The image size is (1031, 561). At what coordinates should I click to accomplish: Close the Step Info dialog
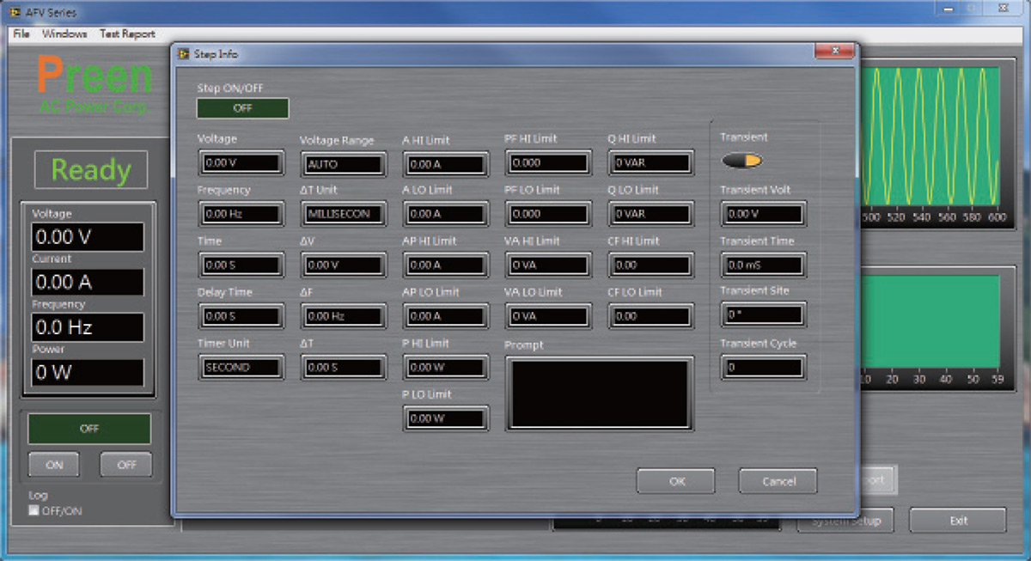833,53
